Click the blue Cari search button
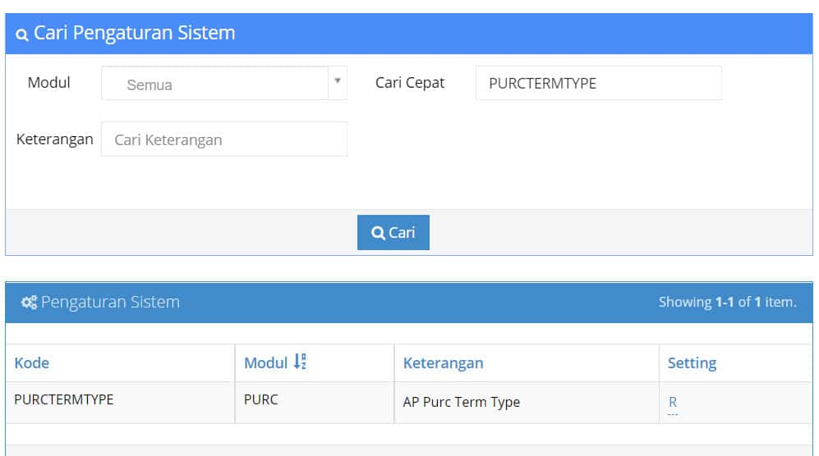Image resolution: width=819 pixels, height=456 pixels. pyautogui.click(x=393, y=232)
